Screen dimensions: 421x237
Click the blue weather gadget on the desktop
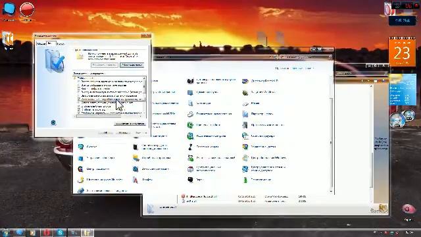403,90
